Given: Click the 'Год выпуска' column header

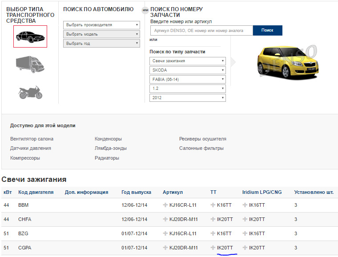Looking at the screenshot, I should click(136, 192).
